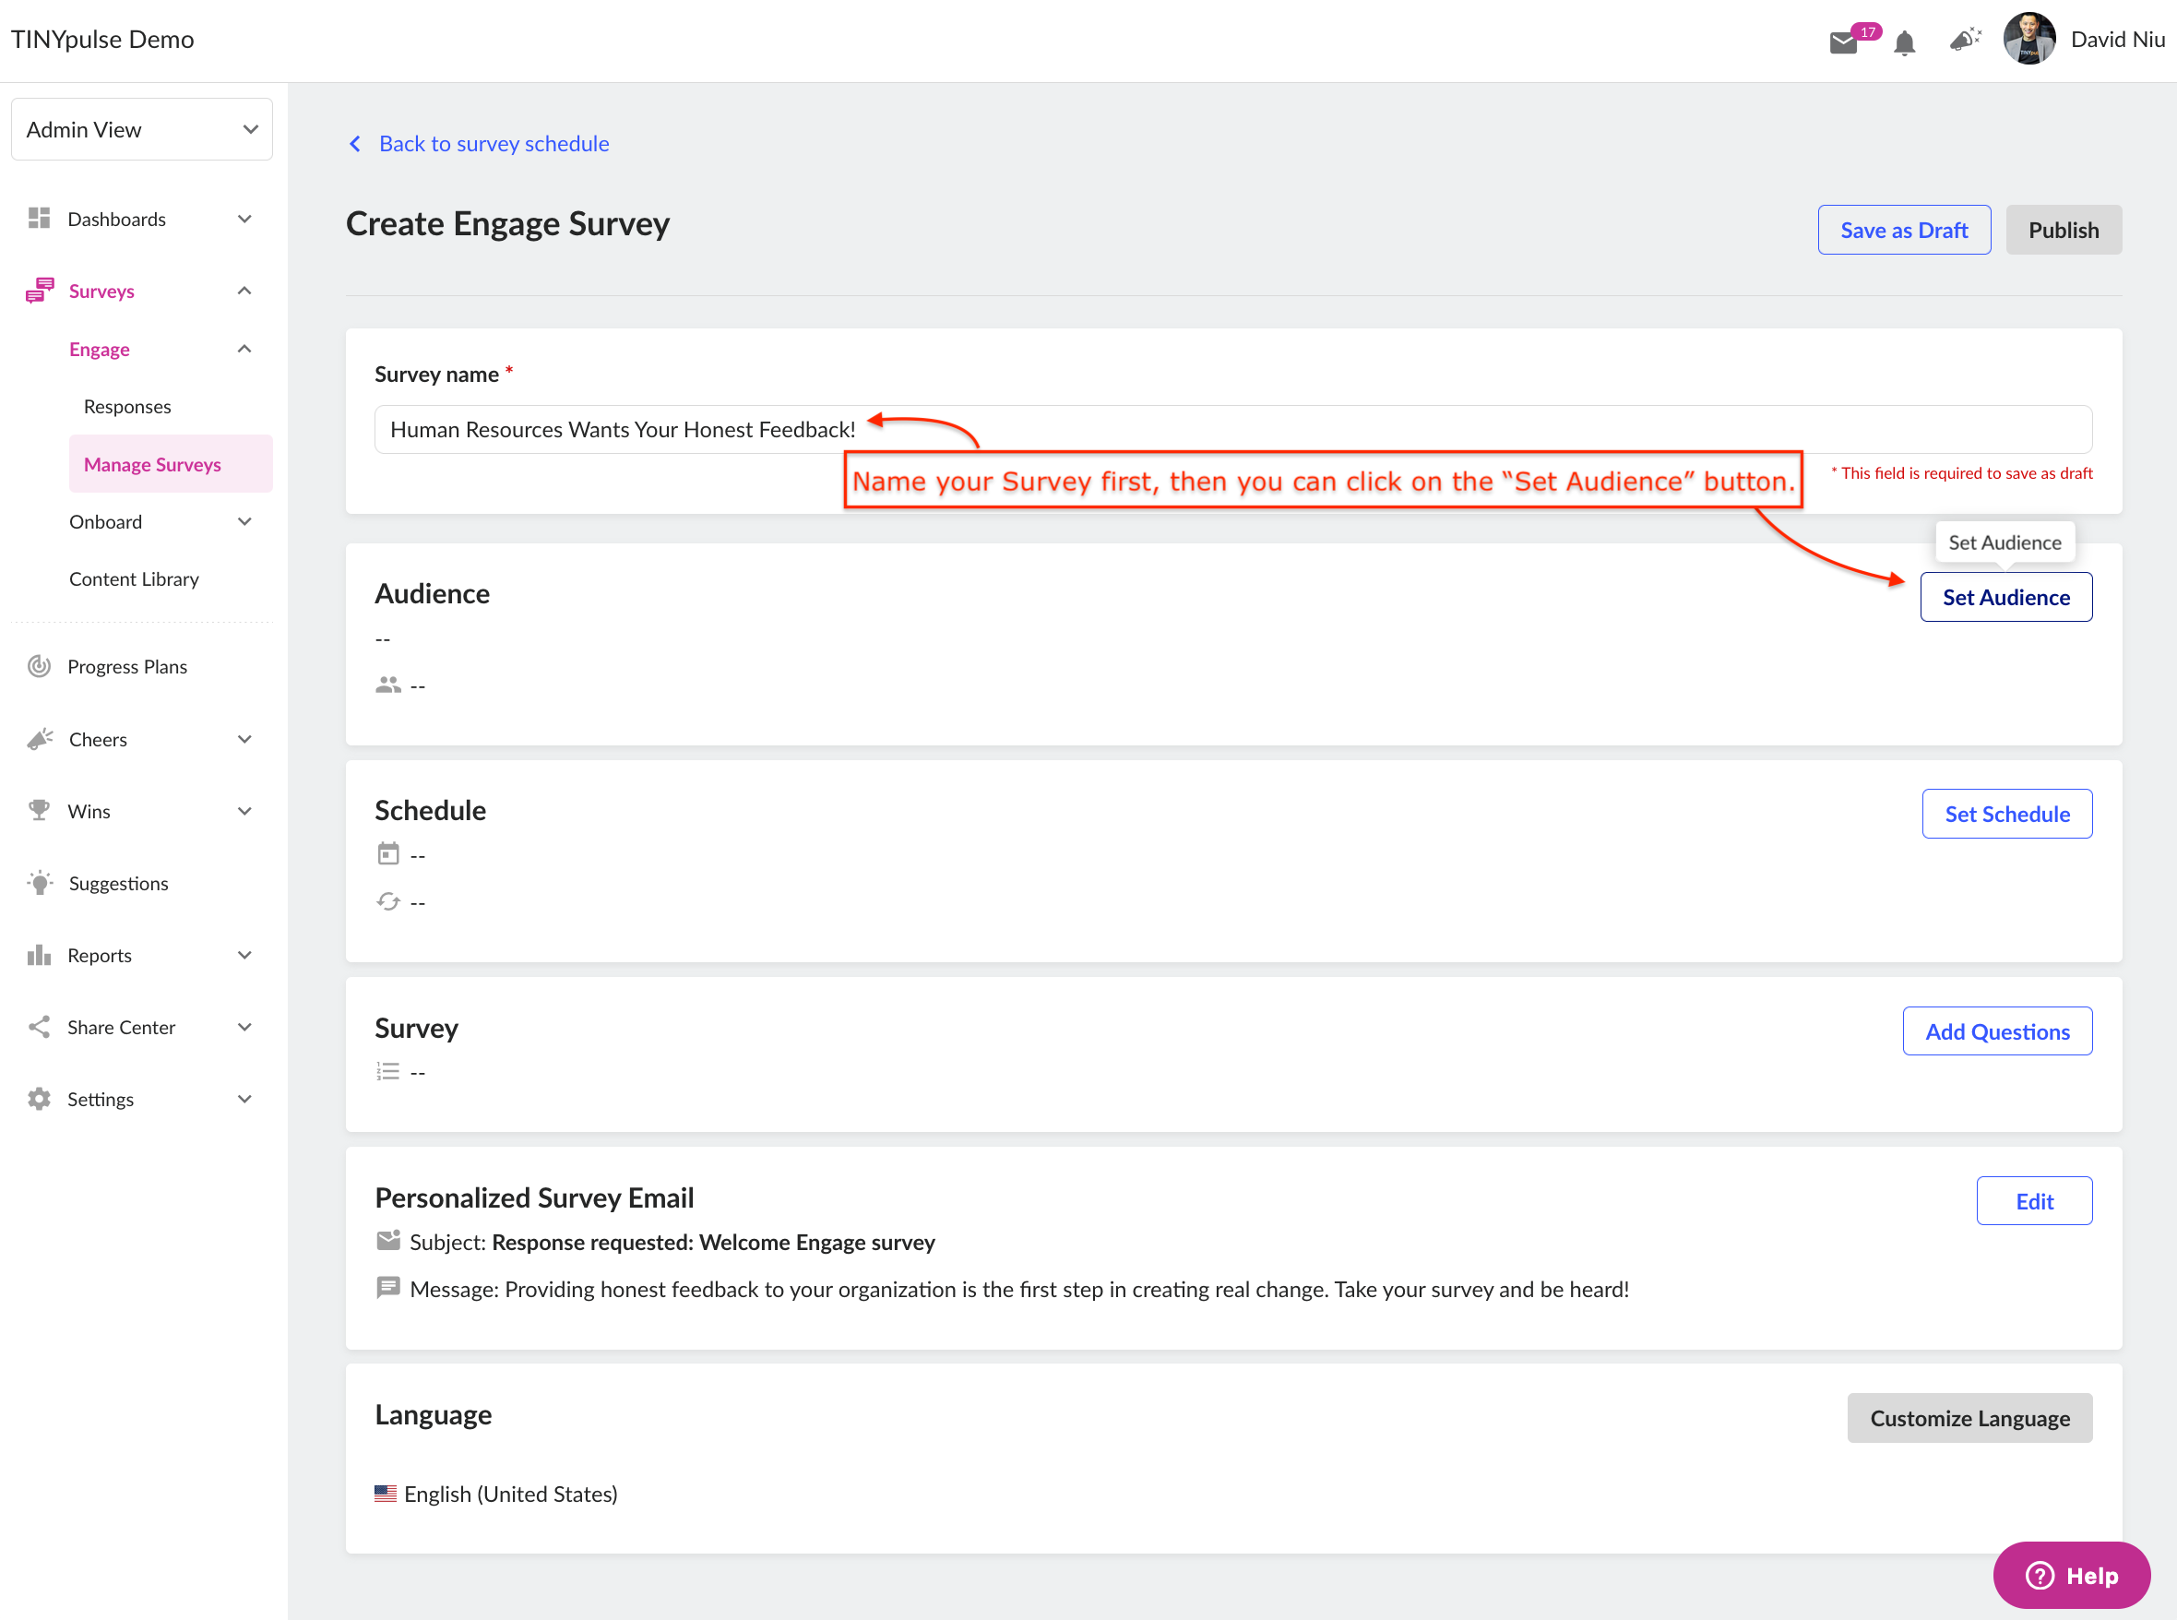Click the Share Center share icon
This screenshot has height=1620, width=2177.
40,1027
